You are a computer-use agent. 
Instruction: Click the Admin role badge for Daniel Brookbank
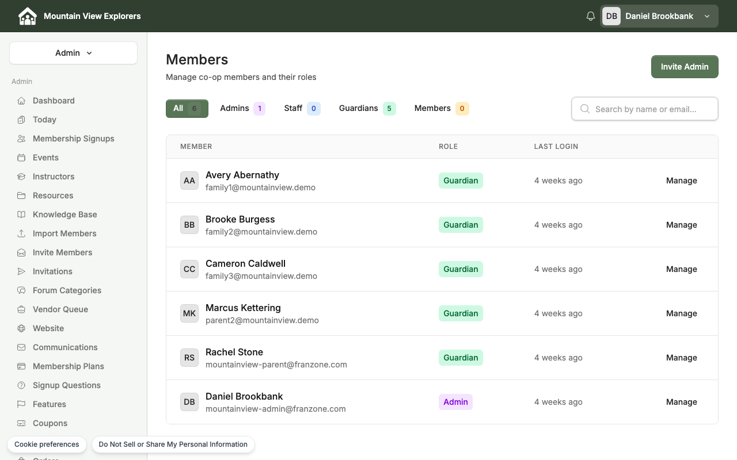click(x=455, y=402)
